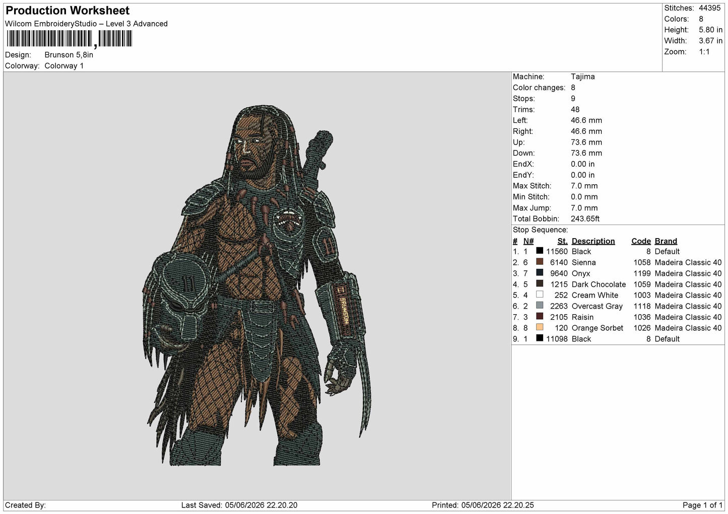Image resolution: width=728 pixels, height=514 pixels.
Task: Select the Sienna color swatch
Action: click(x=540, y=262)
